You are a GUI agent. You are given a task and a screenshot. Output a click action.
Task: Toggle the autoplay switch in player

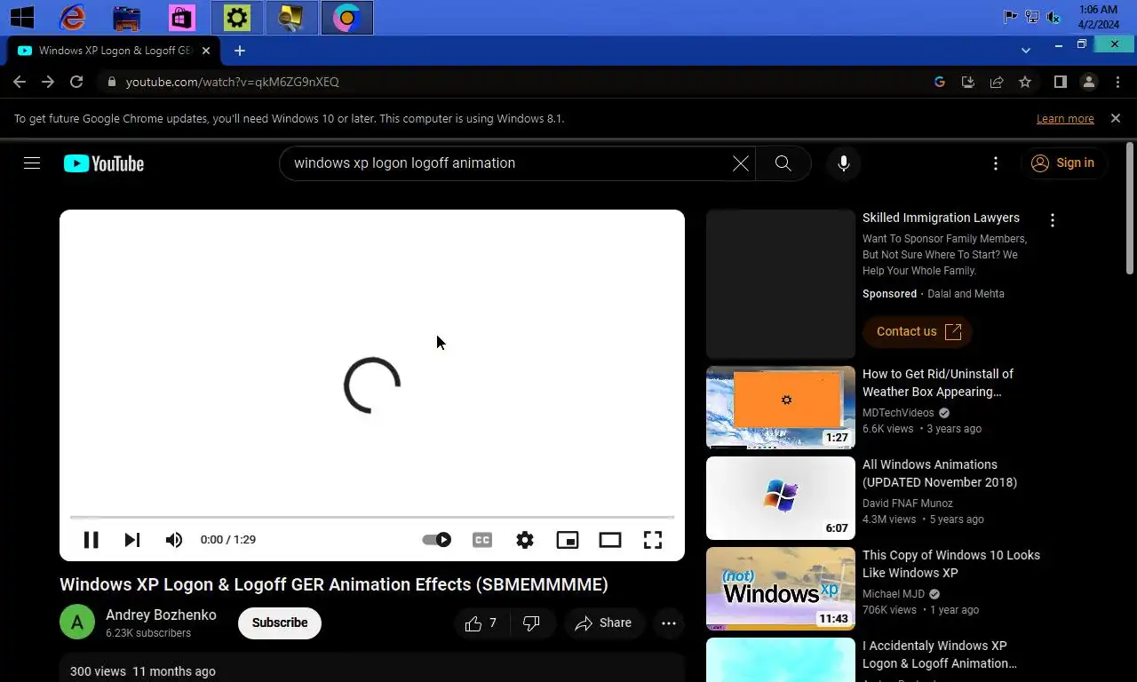[436, 540]
